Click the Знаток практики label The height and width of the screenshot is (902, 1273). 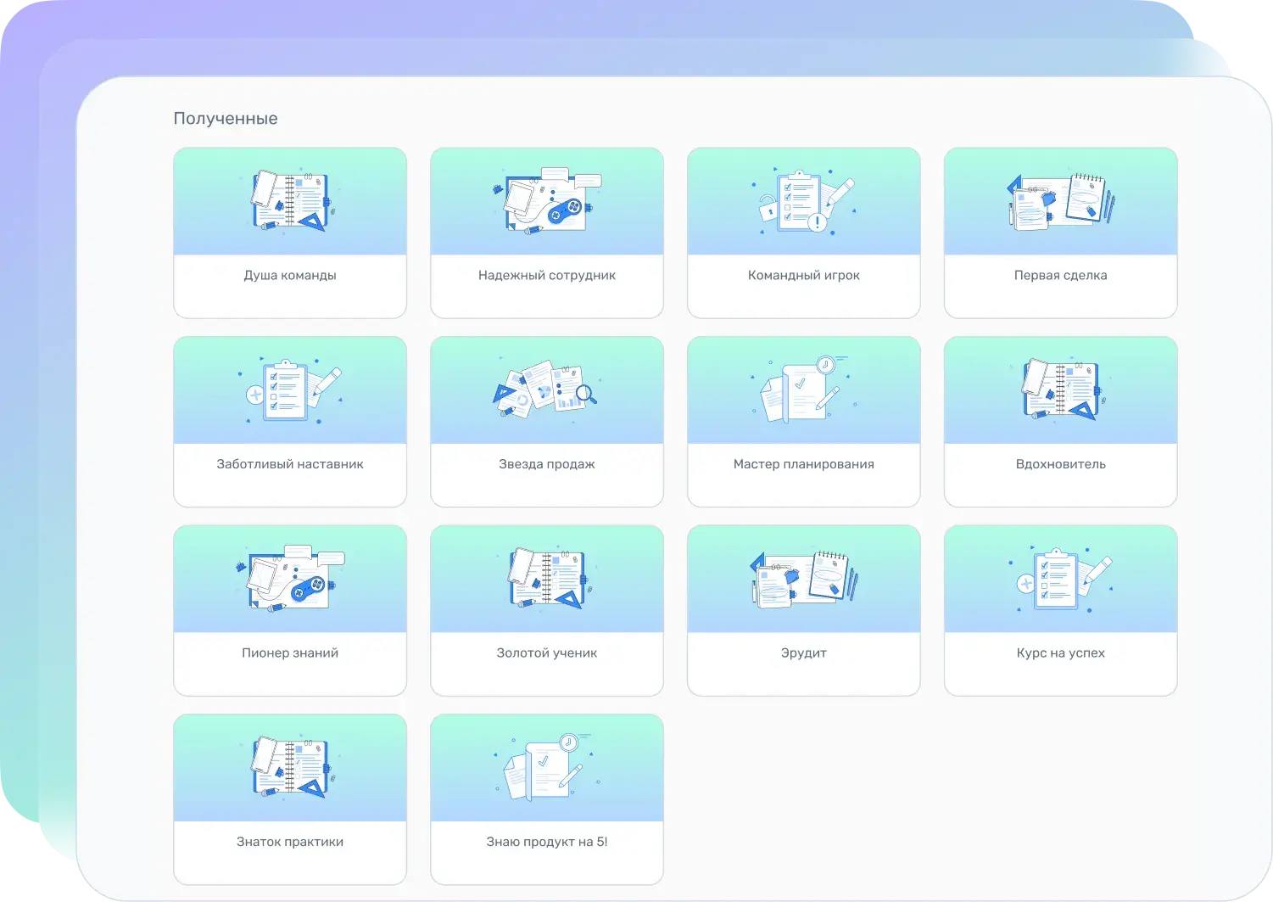(290, 842)
